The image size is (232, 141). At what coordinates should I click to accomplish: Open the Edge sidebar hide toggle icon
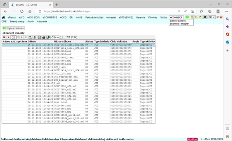[227, 129]
